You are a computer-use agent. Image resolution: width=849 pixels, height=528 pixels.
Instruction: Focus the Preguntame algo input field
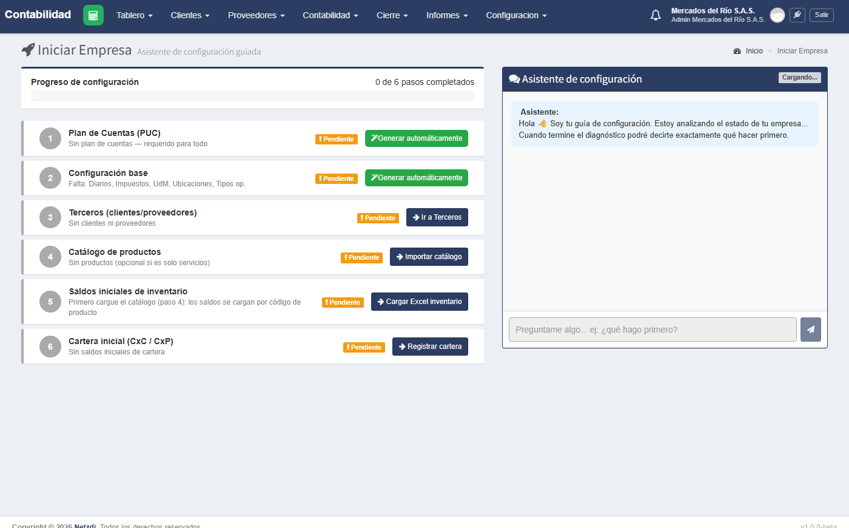(653, 330)
